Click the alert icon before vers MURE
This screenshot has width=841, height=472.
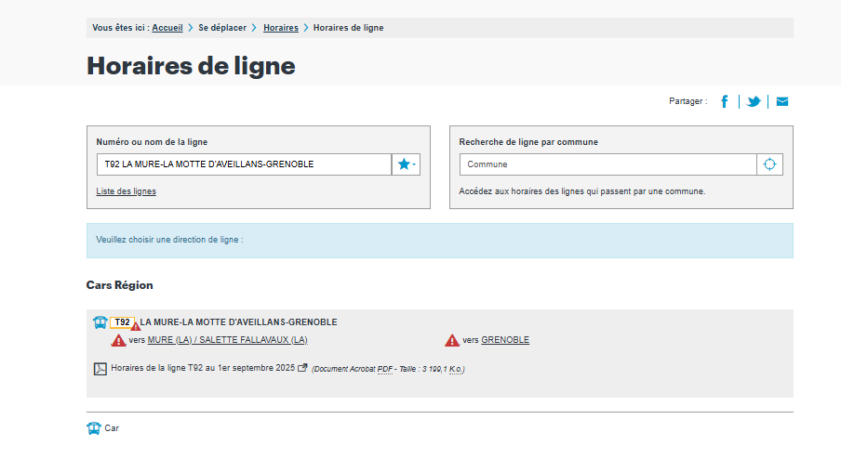(118, 340)
